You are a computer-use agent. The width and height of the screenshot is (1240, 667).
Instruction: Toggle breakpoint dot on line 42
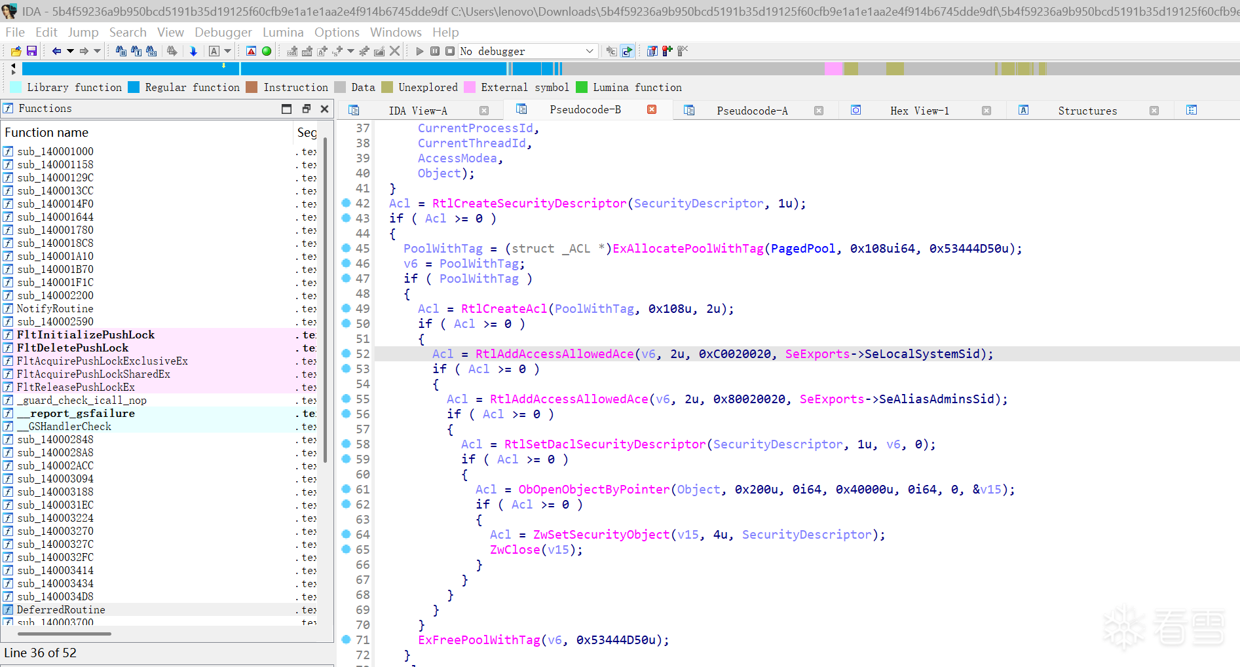tap(346, 203)
